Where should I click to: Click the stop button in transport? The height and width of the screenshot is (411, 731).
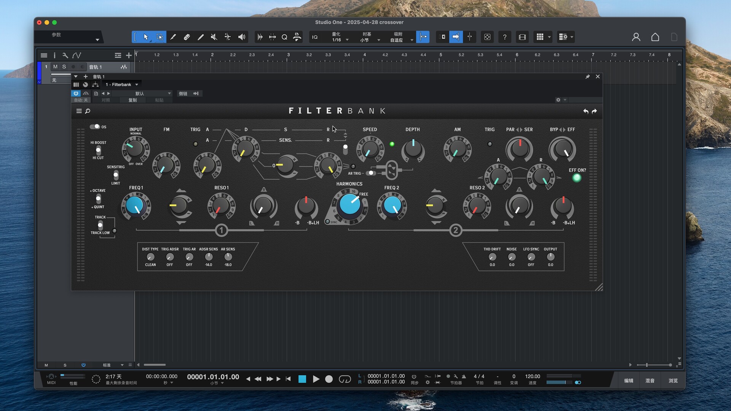(302, 379)
